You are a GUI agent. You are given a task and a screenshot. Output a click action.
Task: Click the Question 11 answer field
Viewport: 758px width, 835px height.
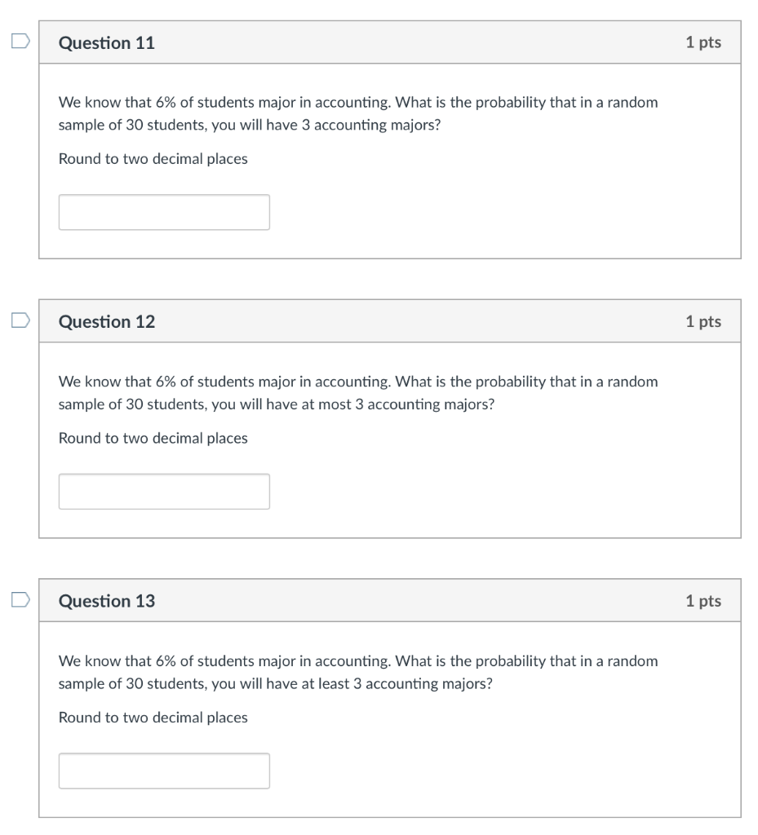pyautogui.click(x=164, y=212)
